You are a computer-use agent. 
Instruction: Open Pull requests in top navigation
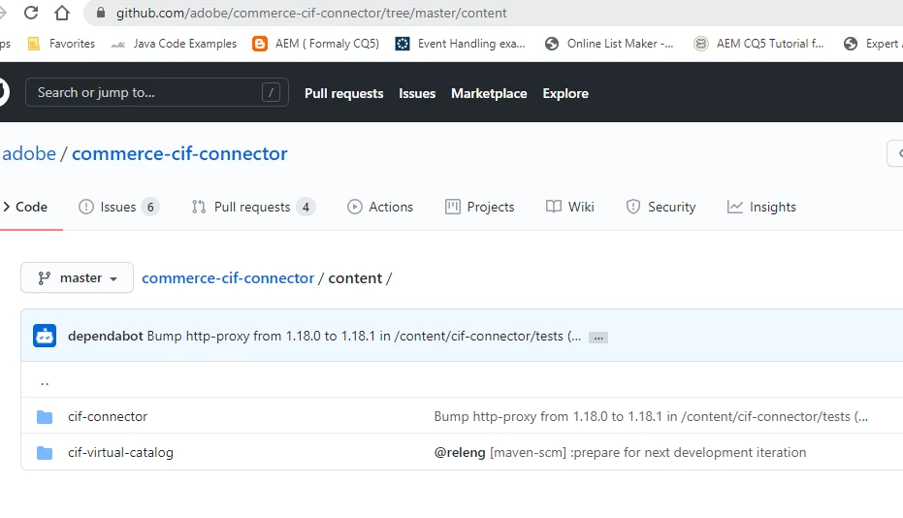pos(343,93)
